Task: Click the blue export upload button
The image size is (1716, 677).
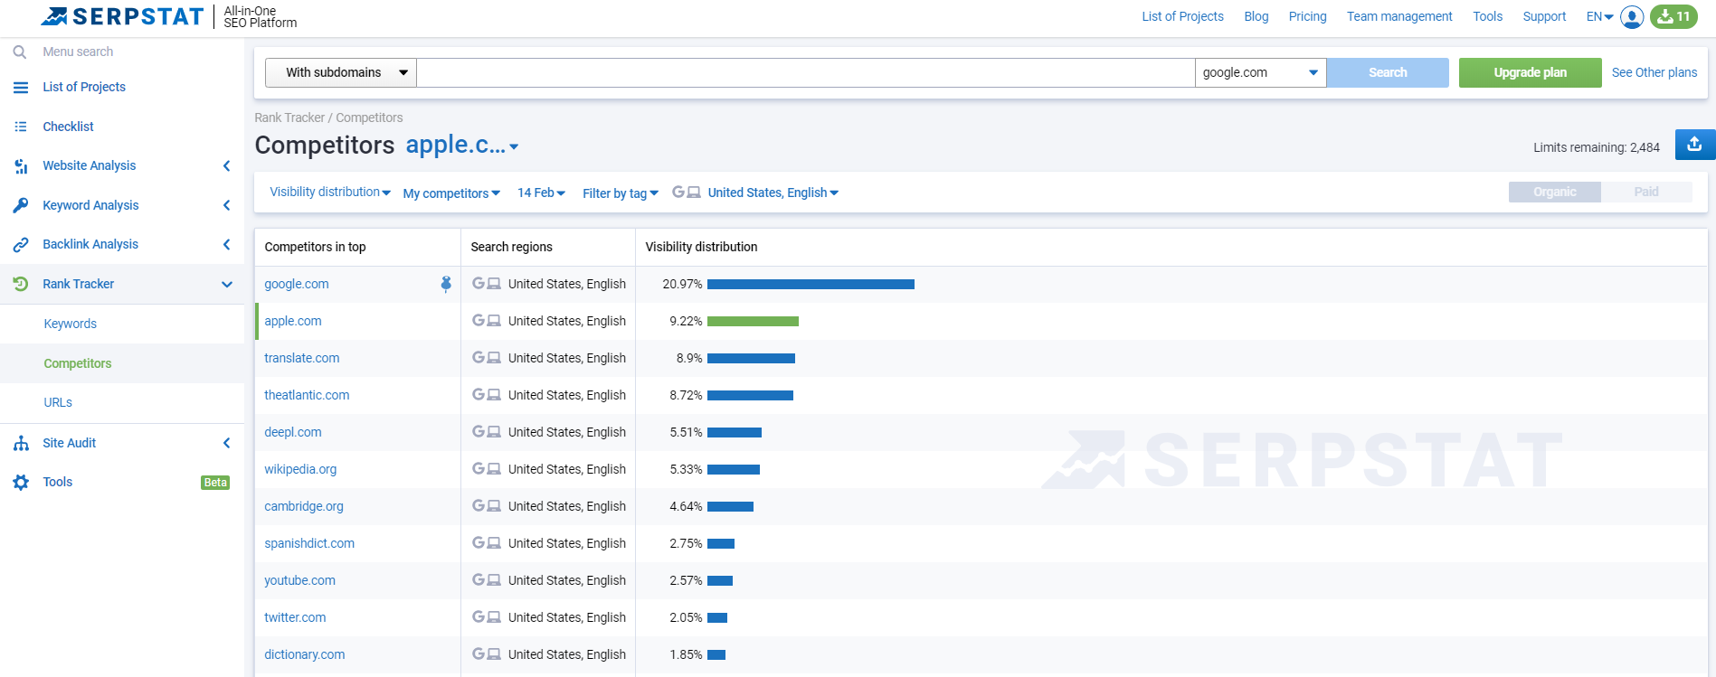Action: coord(1694,145)
